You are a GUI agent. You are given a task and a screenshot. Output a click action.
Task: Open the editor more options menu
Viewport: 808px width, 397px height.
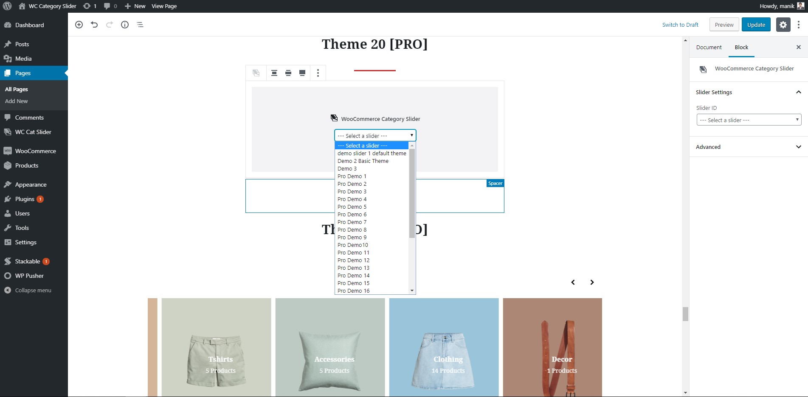point(799,25)
